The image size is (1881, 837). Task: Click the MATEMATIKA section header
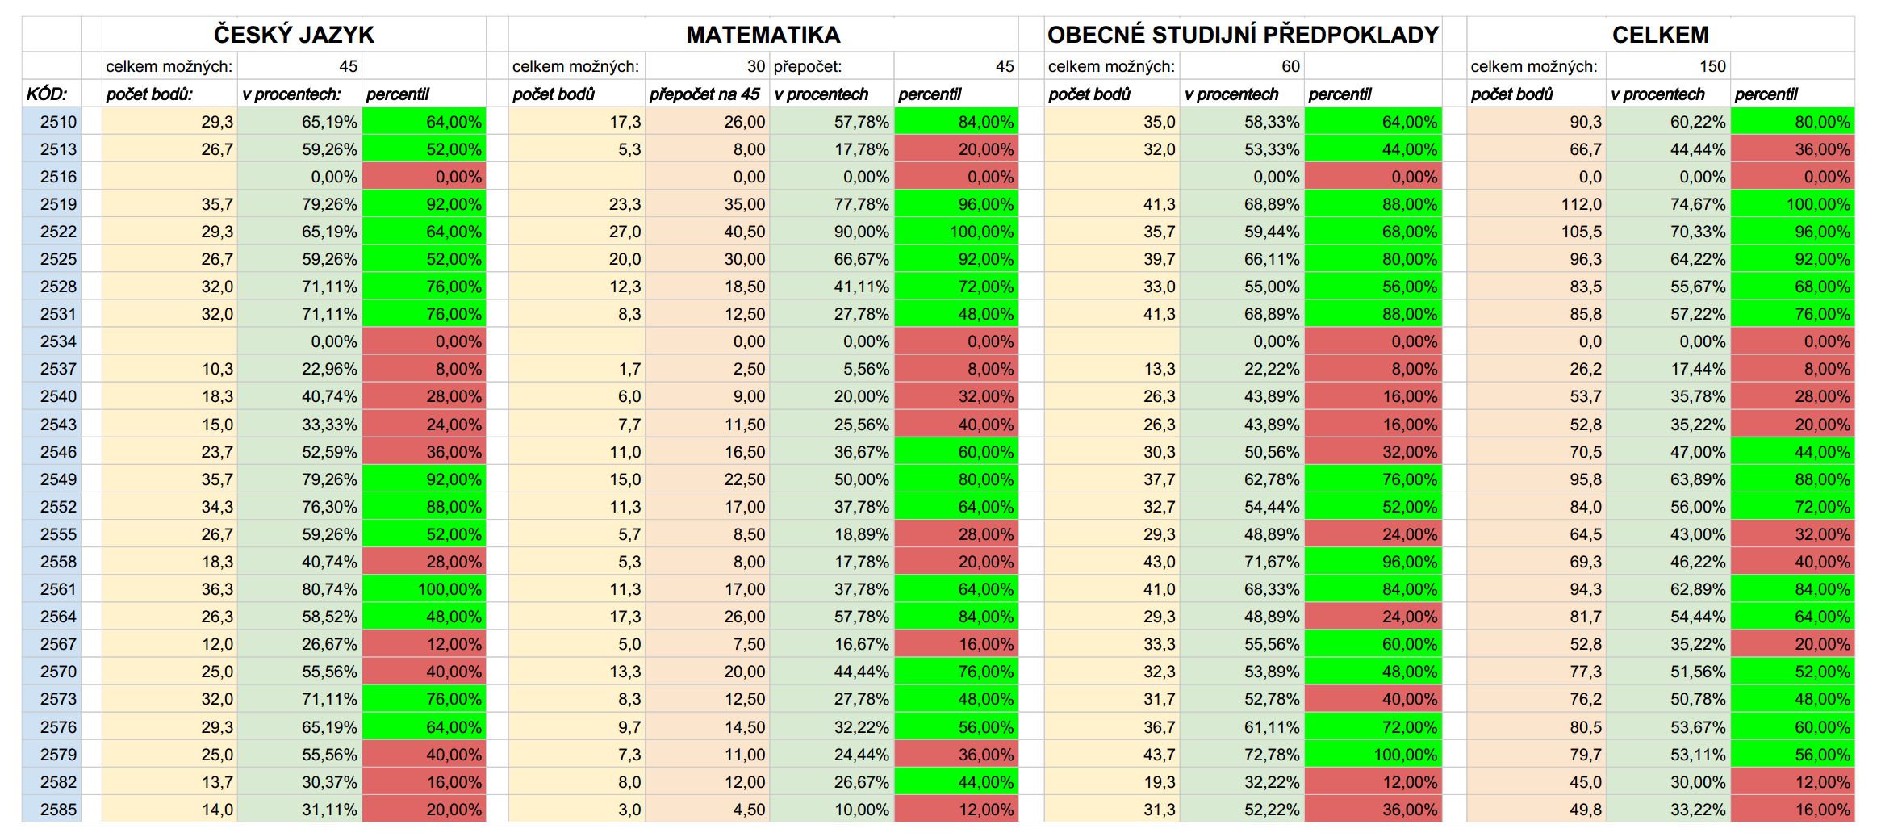click(763, 35)
